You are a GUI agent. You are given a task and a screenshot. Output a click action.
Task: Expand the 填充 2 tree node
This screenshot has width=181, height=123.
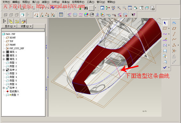click(4, 56)
